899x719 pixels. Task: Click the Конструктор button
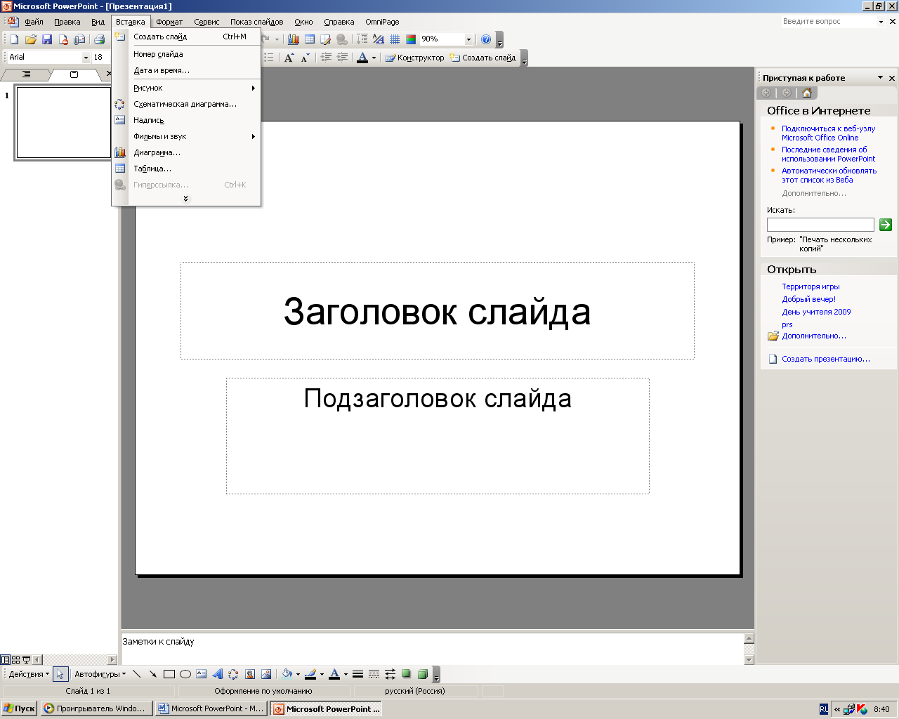[x=414, y=58]
